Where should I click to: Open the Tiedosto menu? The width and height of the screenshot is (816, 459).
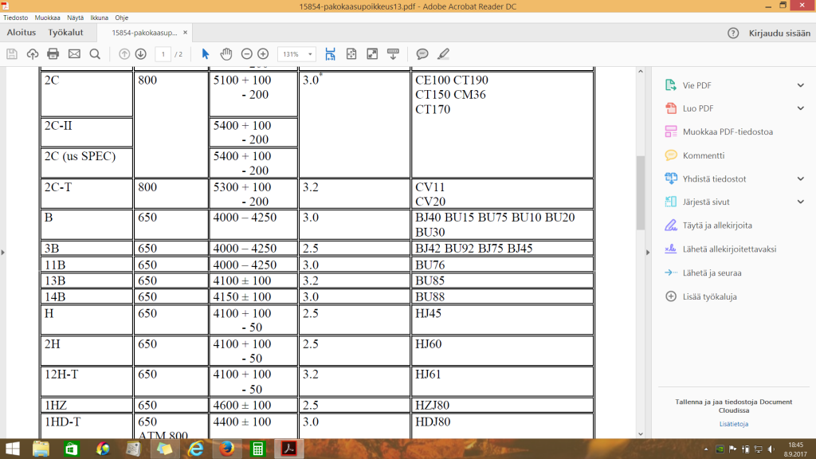click(16, 17)
